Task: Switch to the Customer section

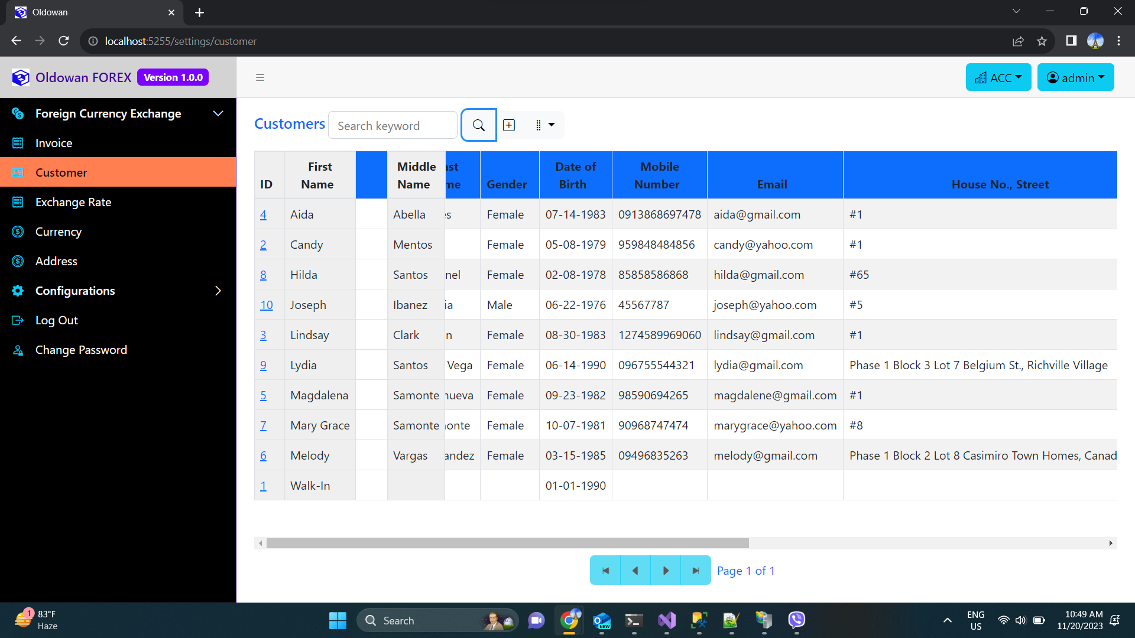Action: 61,172
